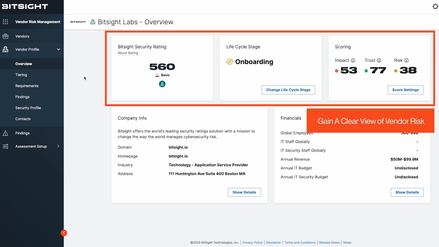The width and height of the screenshot is (439, 247).
Task: Click the Risk info icon
Action: coord(407,60)
